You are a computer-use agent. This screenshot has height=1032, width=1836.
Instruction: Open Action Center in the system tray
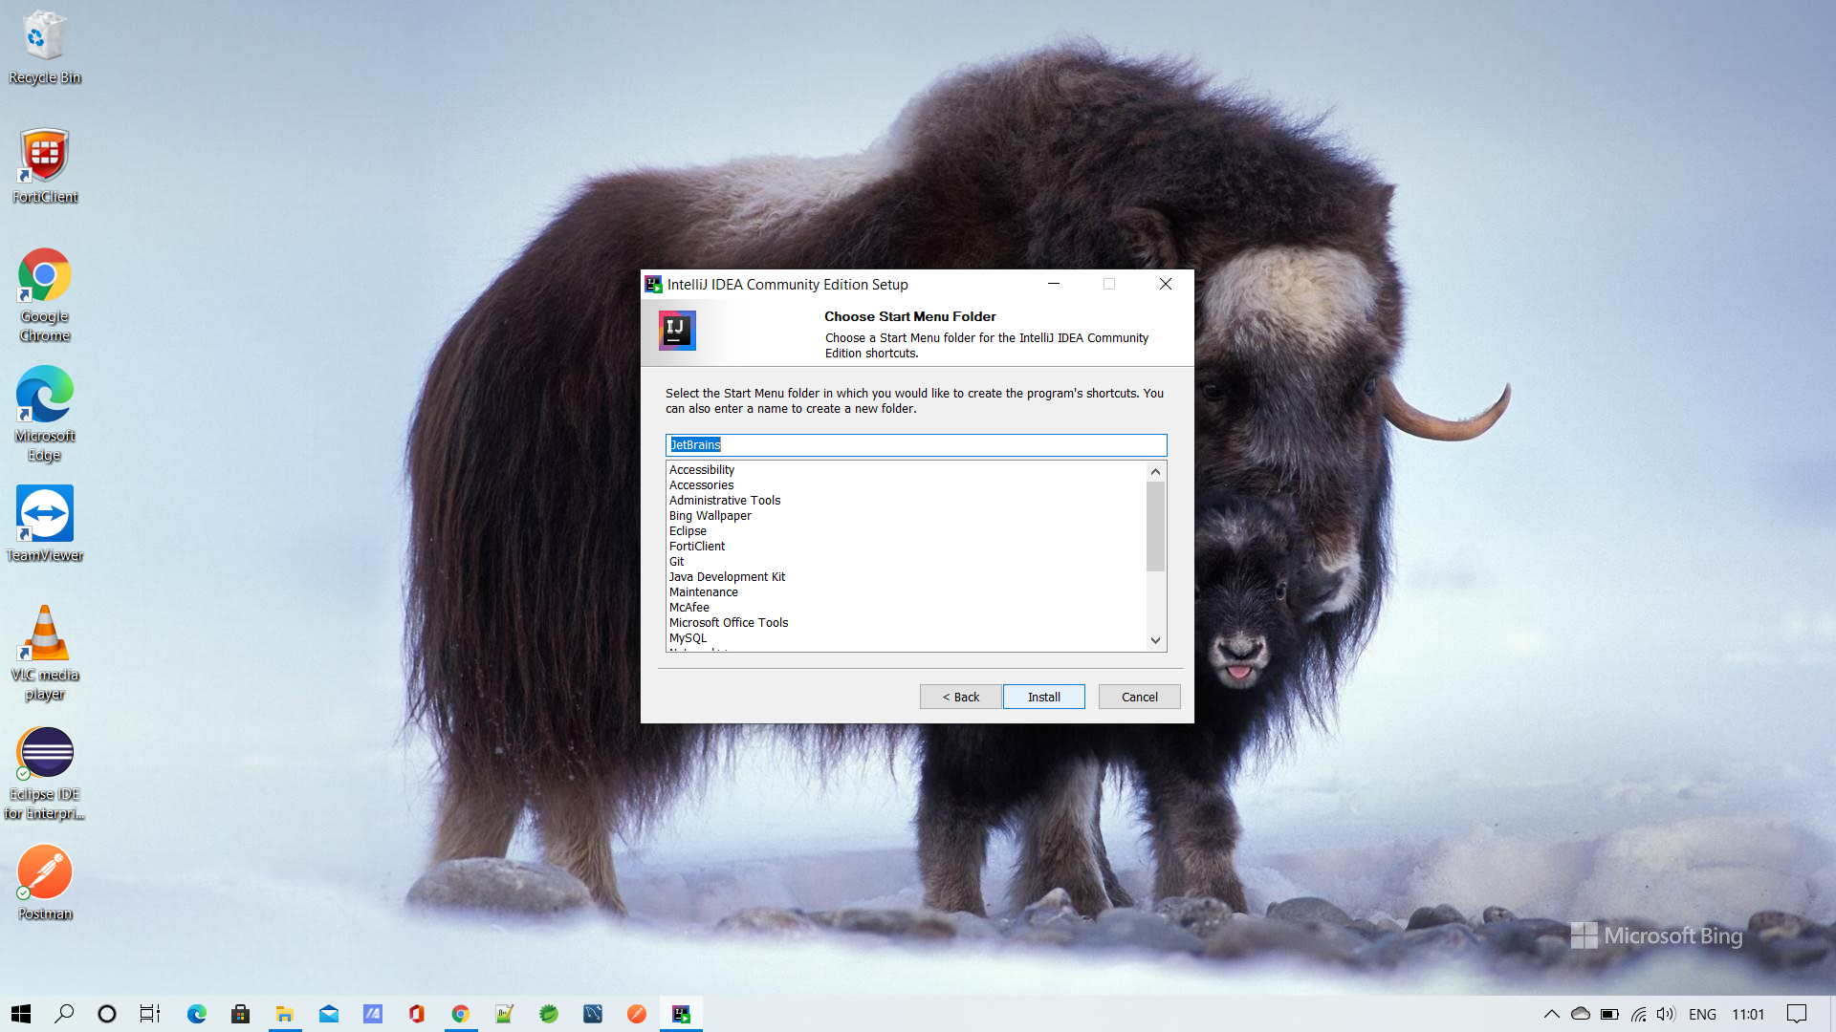1798,1014
